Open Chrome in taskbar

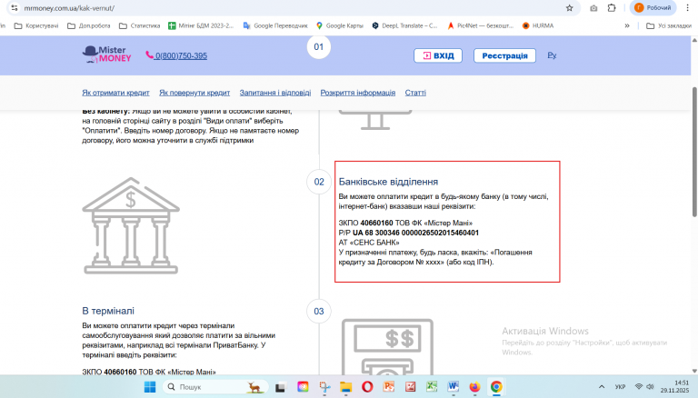[x=496, y=387]
